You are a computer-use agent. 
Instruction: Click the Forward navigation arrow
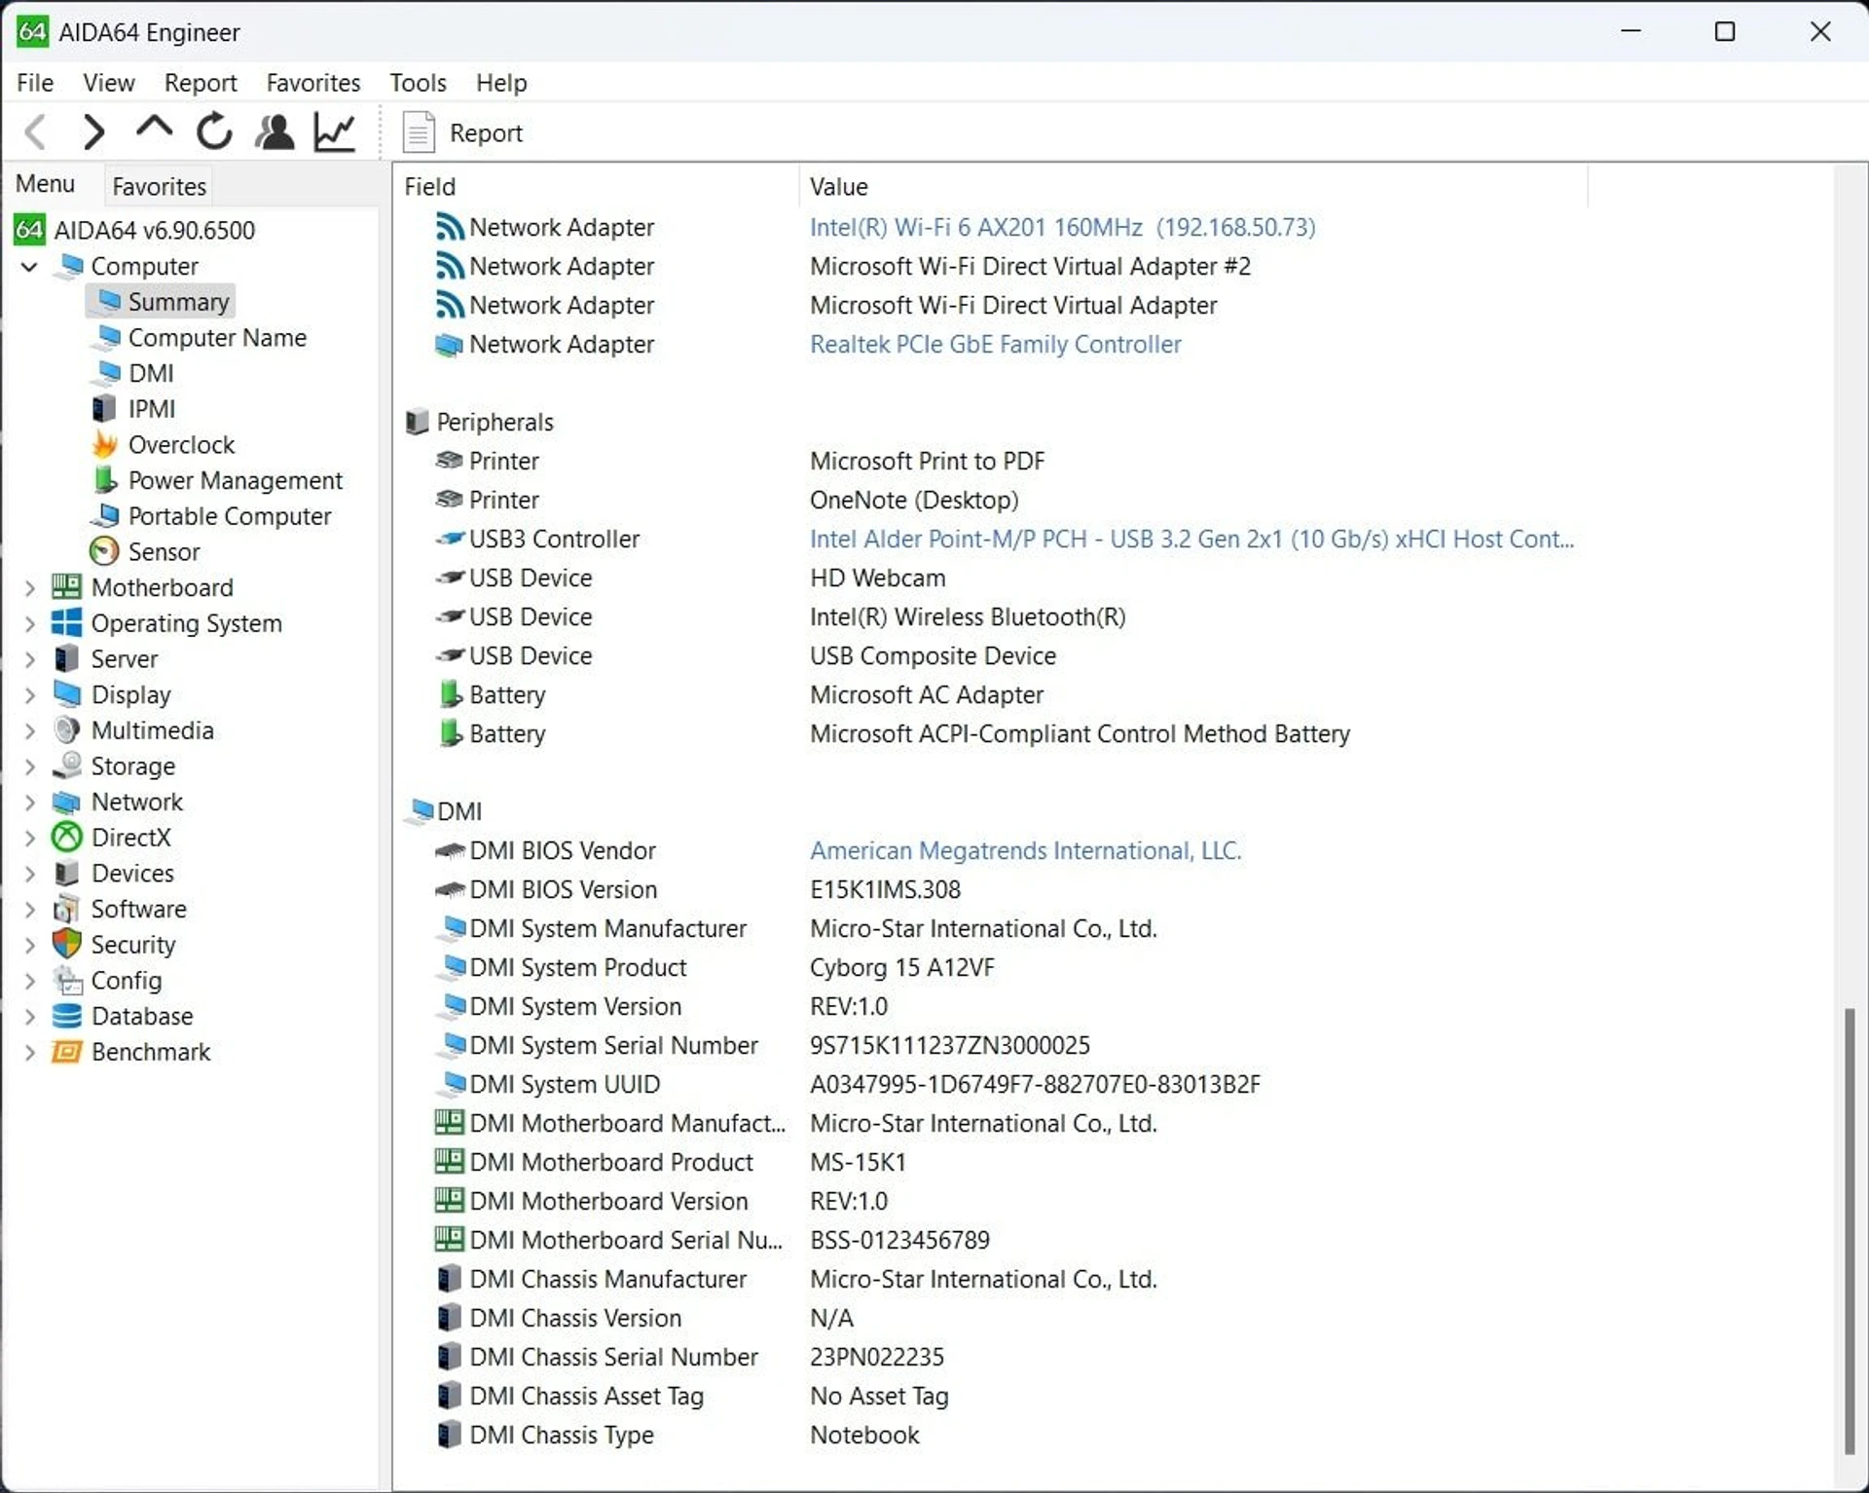pos(93,131)
